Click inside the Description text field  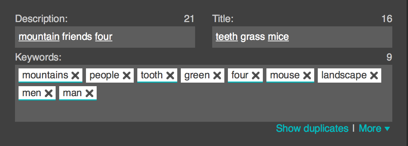[x=153, y=37]
